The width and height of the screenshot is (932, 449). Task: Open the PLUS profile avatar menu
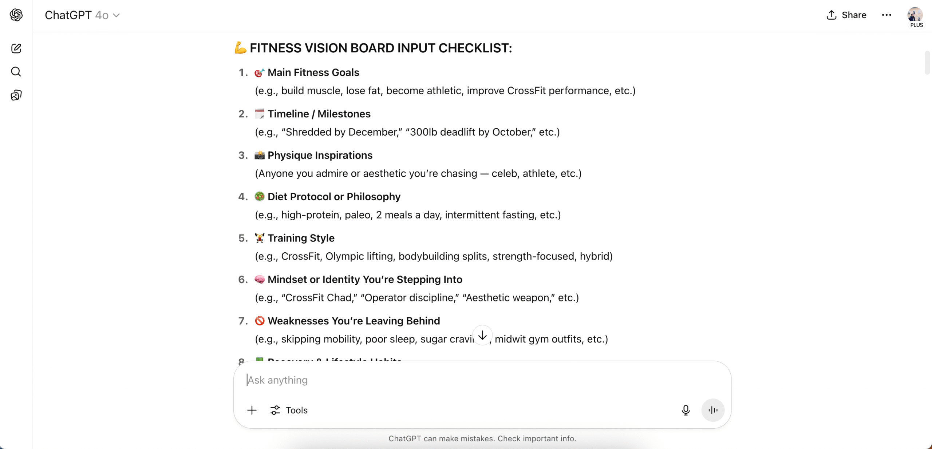pos(915,17)
